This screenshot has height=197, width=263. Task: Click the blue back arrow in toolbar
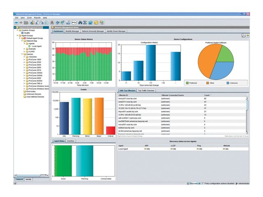click(x=17, y=23)
